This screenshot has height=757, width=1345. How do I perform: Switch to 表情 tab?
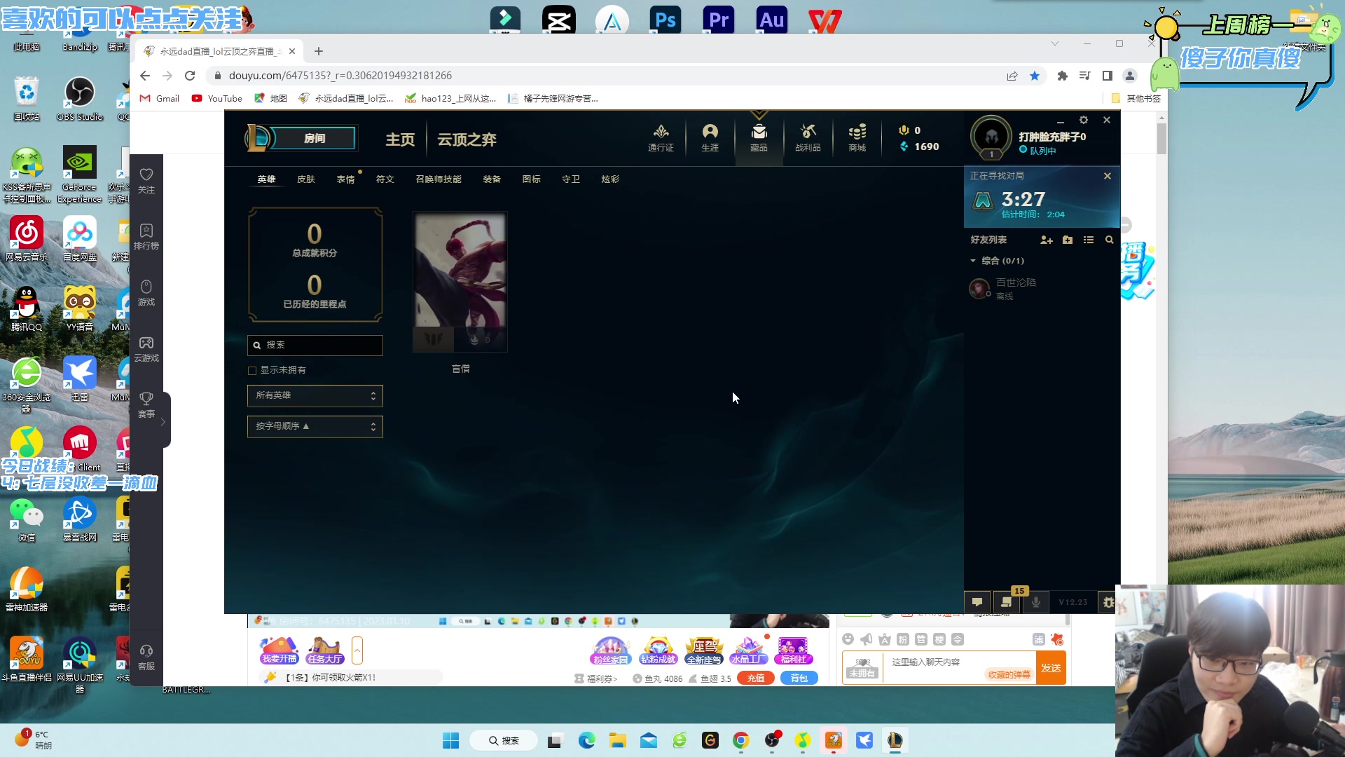[x=345, y=179]
